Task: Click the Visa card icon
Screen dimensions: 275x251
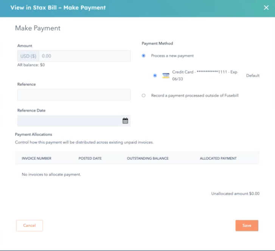Action: tap(166, 76)
